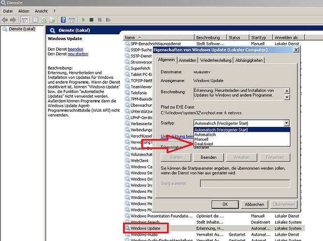Click the blue Help toolbar icon
Screen dimensions: 323x241
(x=63, y=20)
